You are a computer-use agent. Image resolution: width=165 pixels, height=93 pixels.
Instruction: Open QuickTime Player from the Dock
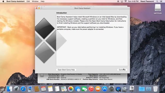[118, 89]
